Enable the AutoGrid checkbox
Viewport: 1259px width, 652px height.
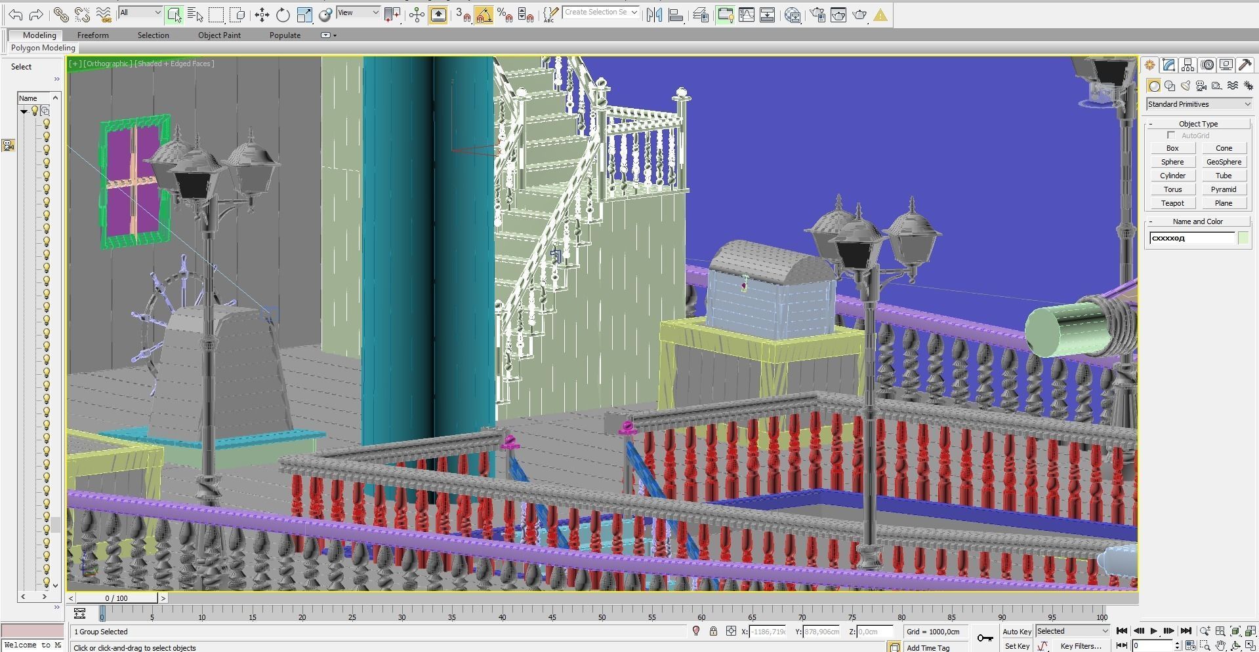(x=1171, y=136)
